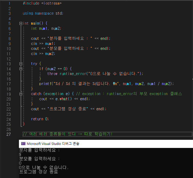This screenshot has width=193, height=178.
Task: Click the line 10 cout 분모 statement
Action: click(x=71, y=48)
